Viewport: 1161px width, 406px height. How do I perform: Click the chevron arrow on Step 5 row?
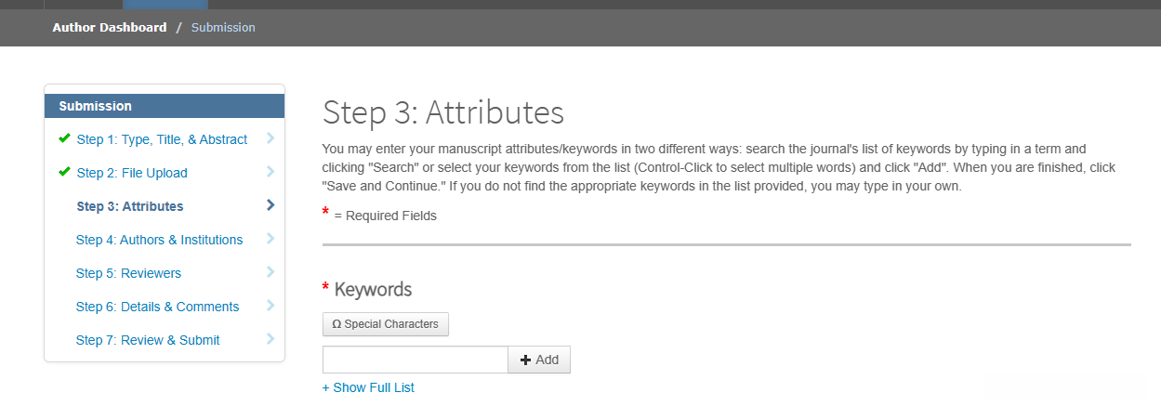tap(270, 272)
